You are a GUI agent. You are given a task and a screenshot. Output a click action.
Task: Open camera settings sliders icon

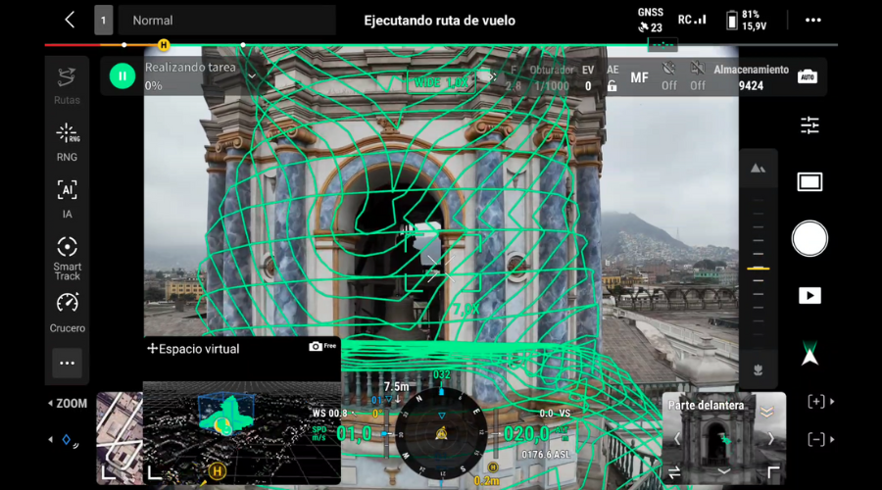pyautogui.click(x=809, y=125)
